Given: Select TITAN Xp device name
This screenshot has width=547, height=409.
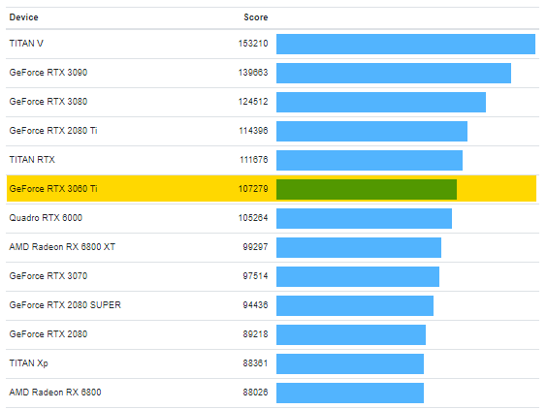Looking at the screenshot, I should coord(28,363).
